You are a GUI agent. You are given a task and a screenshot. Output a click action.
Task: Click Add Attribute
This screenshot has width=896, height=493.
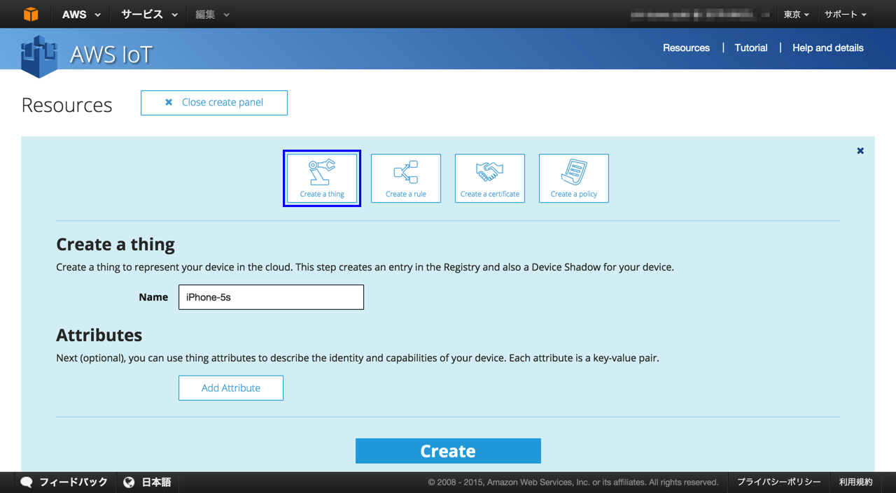230,387
